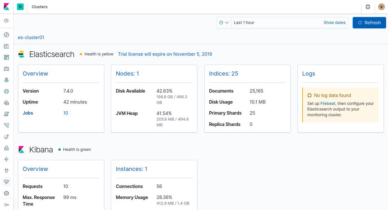388x210 pixels.
Task: Follow the Filebeat setup link
Action: [x=328, y=103]
